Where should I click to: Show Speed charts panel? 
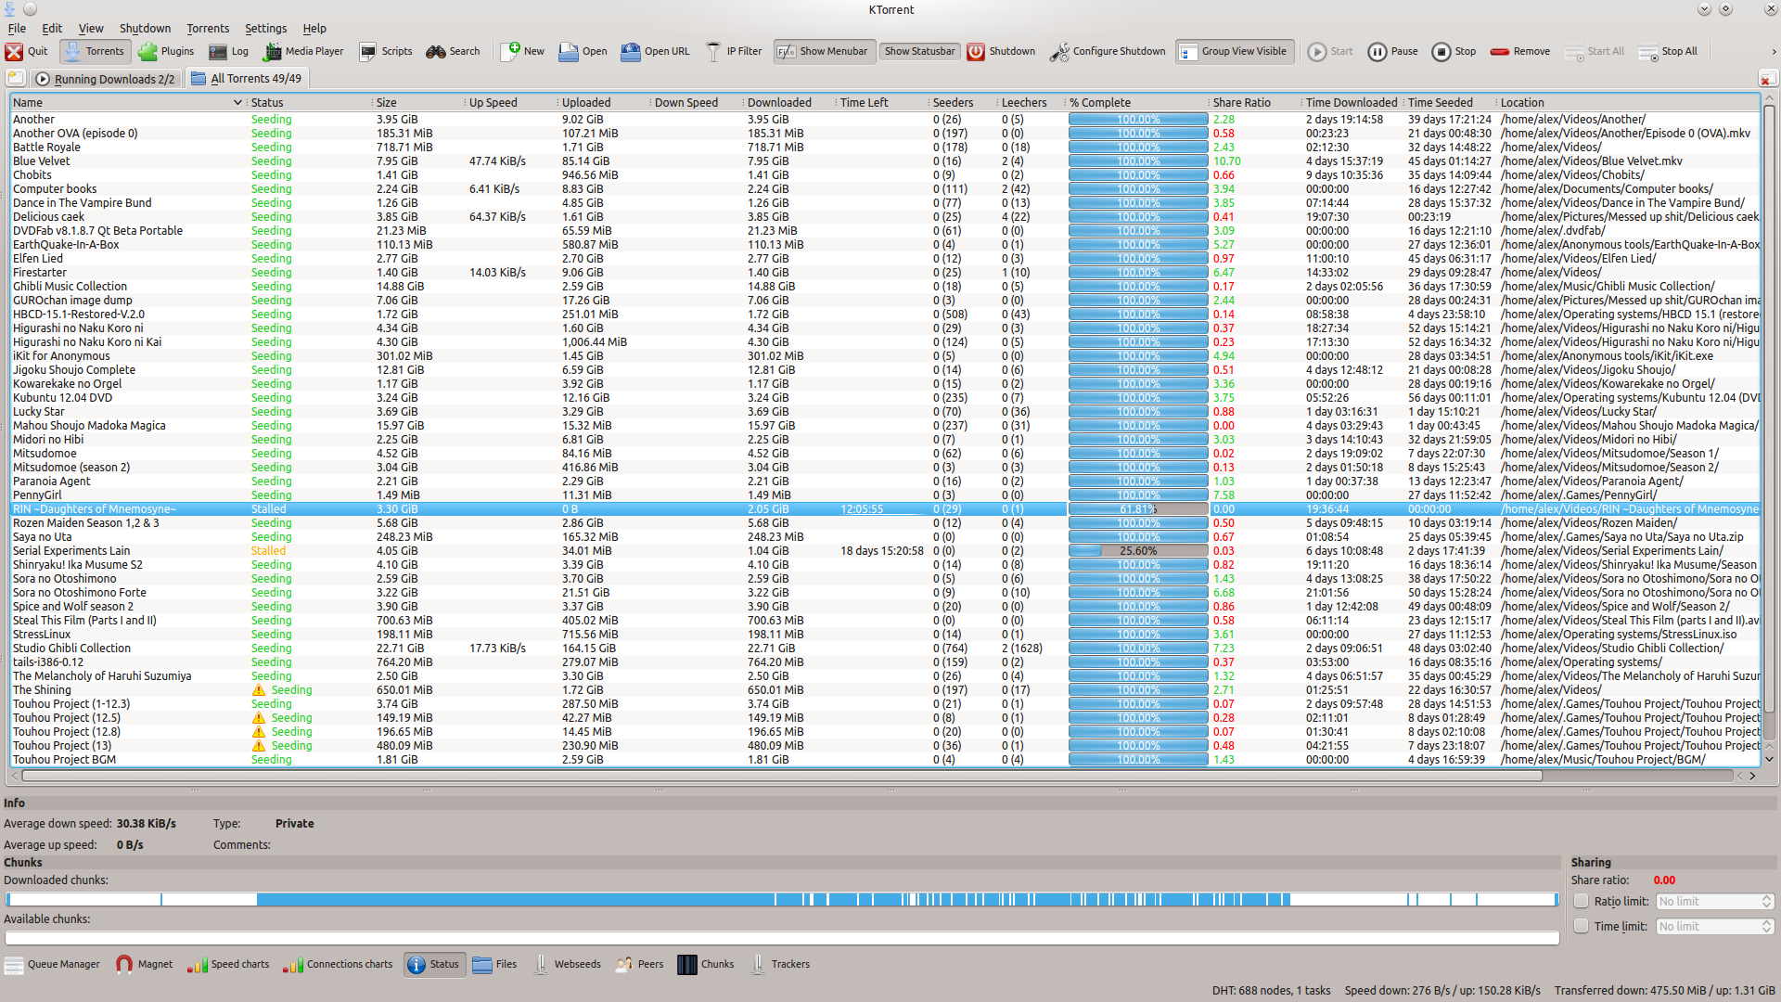228,965
